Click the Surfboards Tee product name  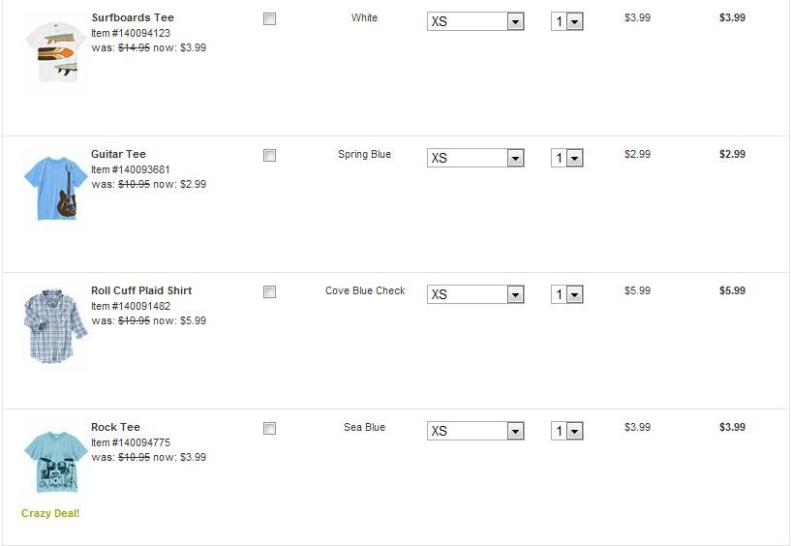133,17
